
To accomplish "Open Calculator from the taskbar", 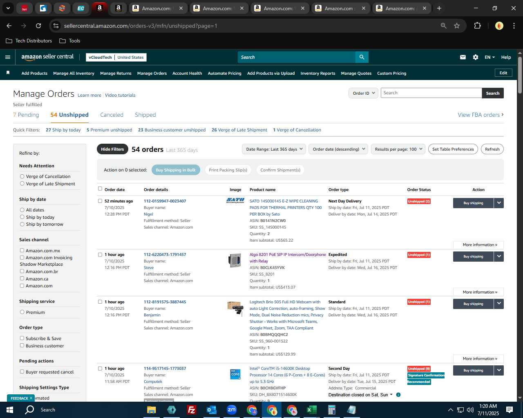I will click(332, 410).
